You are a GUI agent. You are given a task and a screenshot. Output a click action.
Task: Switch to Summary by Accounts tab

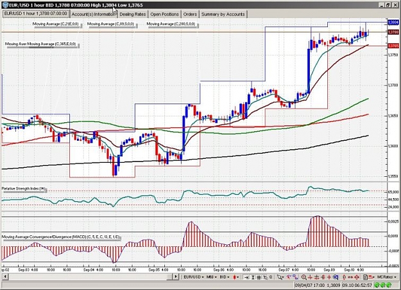click(x=223, y=14)
